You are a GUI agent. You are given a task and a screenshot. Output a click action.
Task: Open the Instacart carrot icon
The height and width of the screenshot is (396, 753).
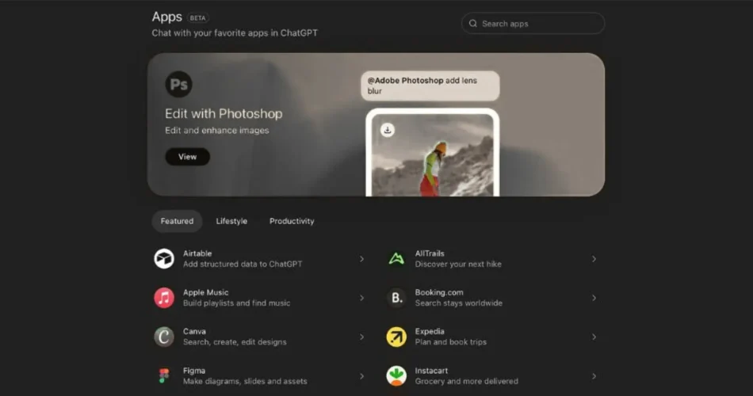396,375
